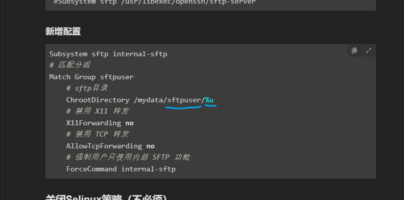The height and width of the screenshot is (200, 404).
Task: Click the 新增配置 heading
Action: click(x=63, y=32)
